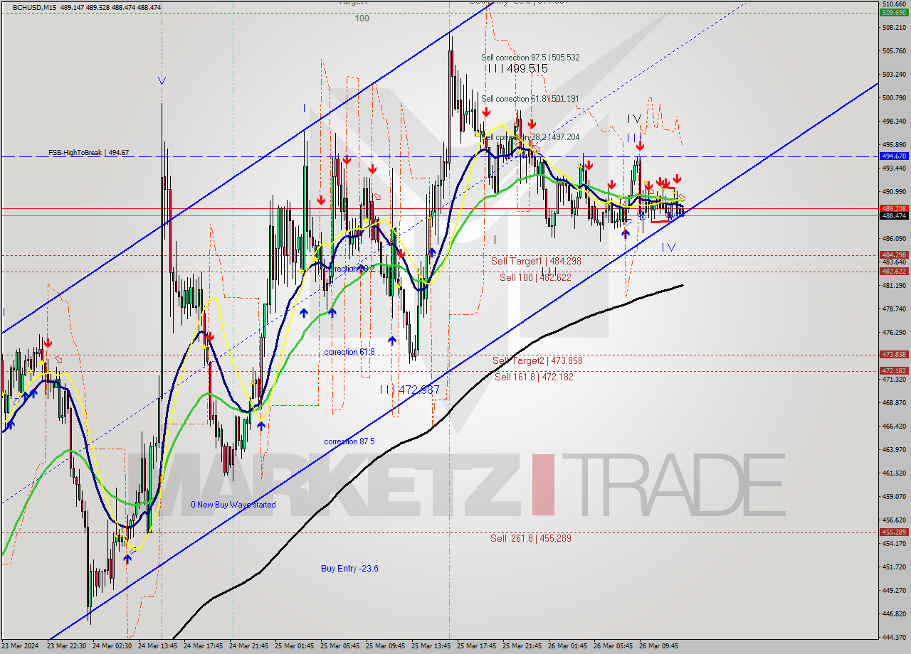Click the correction 87.5 blue label

point(349,441)
